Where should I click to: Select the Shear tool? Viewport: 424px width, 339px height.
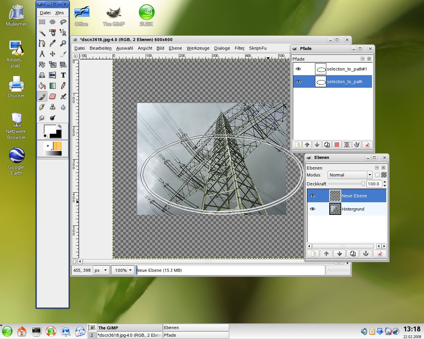pos(63,64)
